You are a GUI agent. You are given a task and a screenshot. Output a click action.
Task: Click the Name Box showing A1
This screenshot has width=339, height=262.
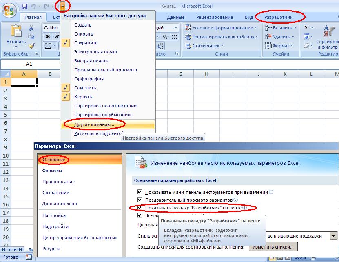point(29,64)
